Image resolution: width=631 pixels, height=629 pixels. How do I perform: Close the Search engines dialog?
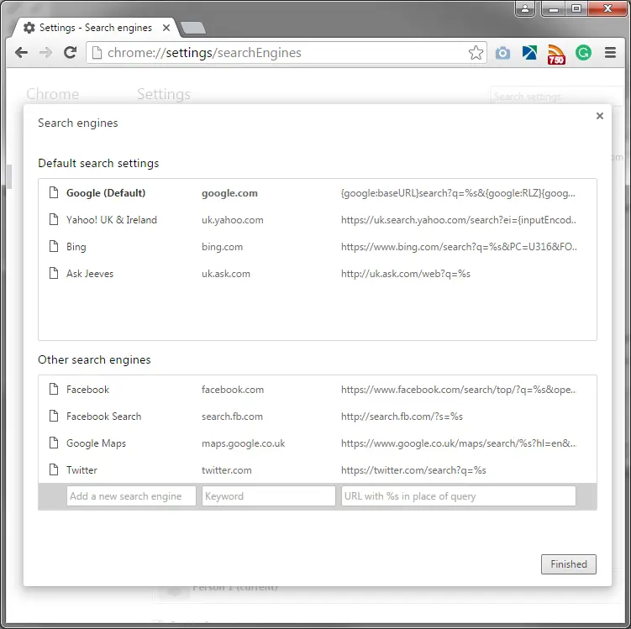coord(599,117)
